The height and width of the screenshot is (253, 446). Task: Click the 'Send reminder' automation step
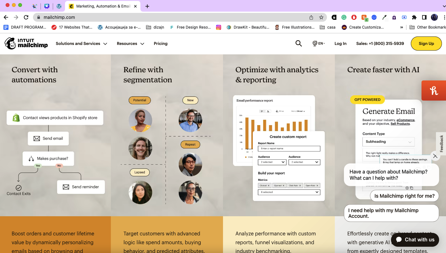pyautogui.click(x=81, y=187)
